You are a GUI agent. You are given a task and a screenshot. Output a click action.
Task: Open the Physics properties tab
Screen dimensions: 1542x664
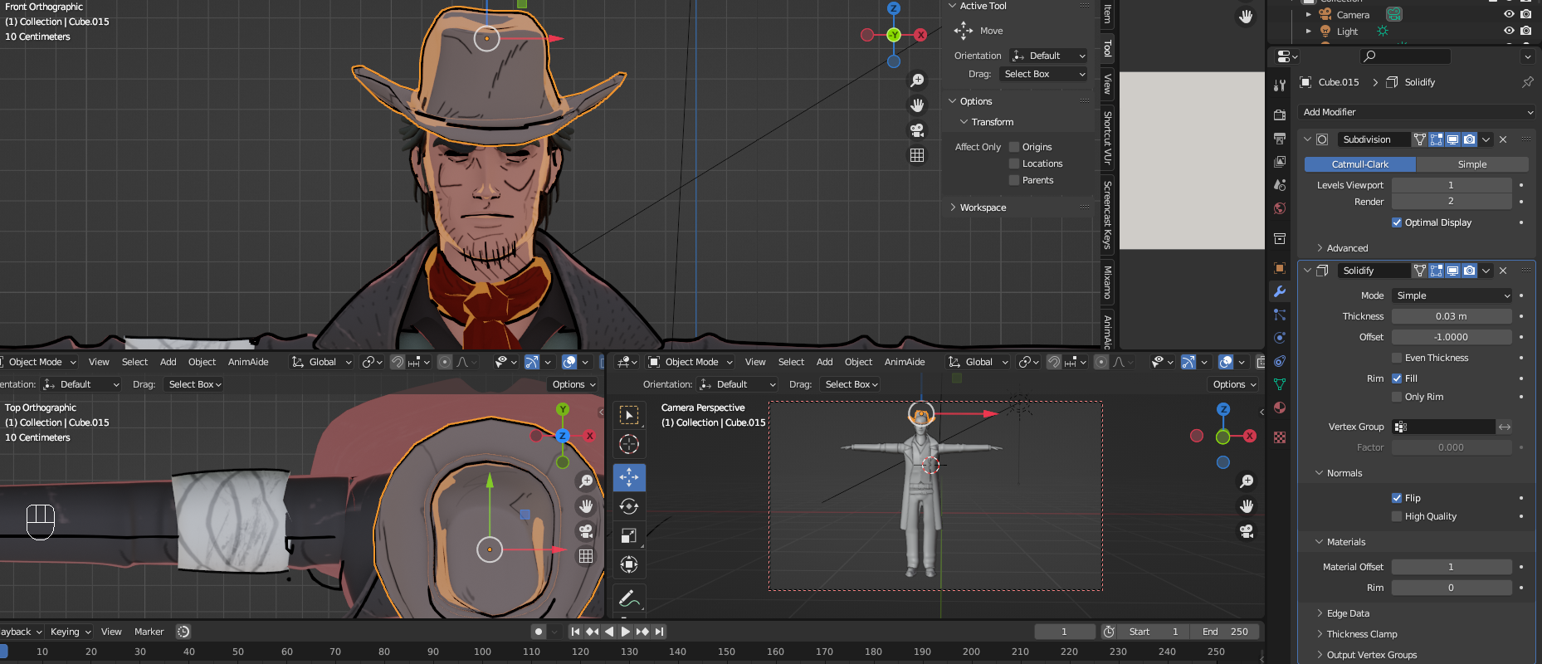(x=1280, y=338)
